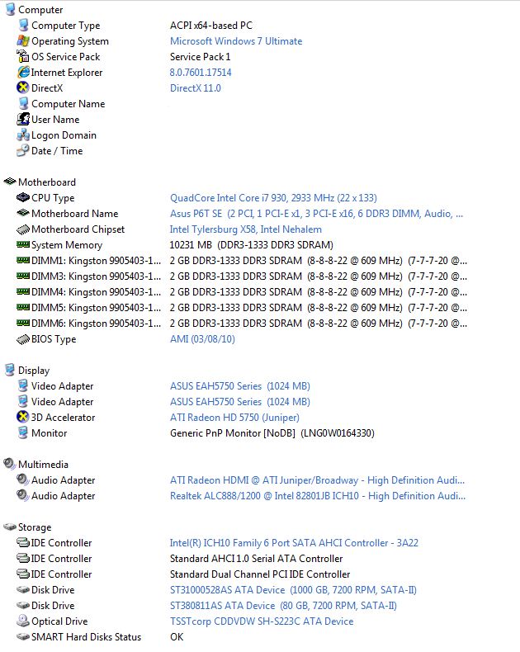520x652 pixels.
Task: Select 'Standard AHCI 1.0 Serial ATA Controller' value
Action: [x=256, y=559]
